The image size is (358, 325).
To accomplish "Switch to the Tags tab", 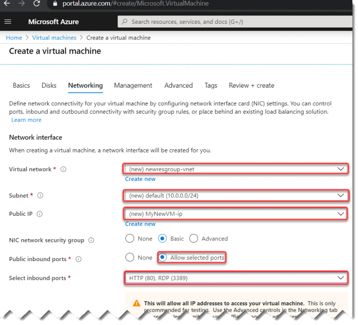I will 211,86.
